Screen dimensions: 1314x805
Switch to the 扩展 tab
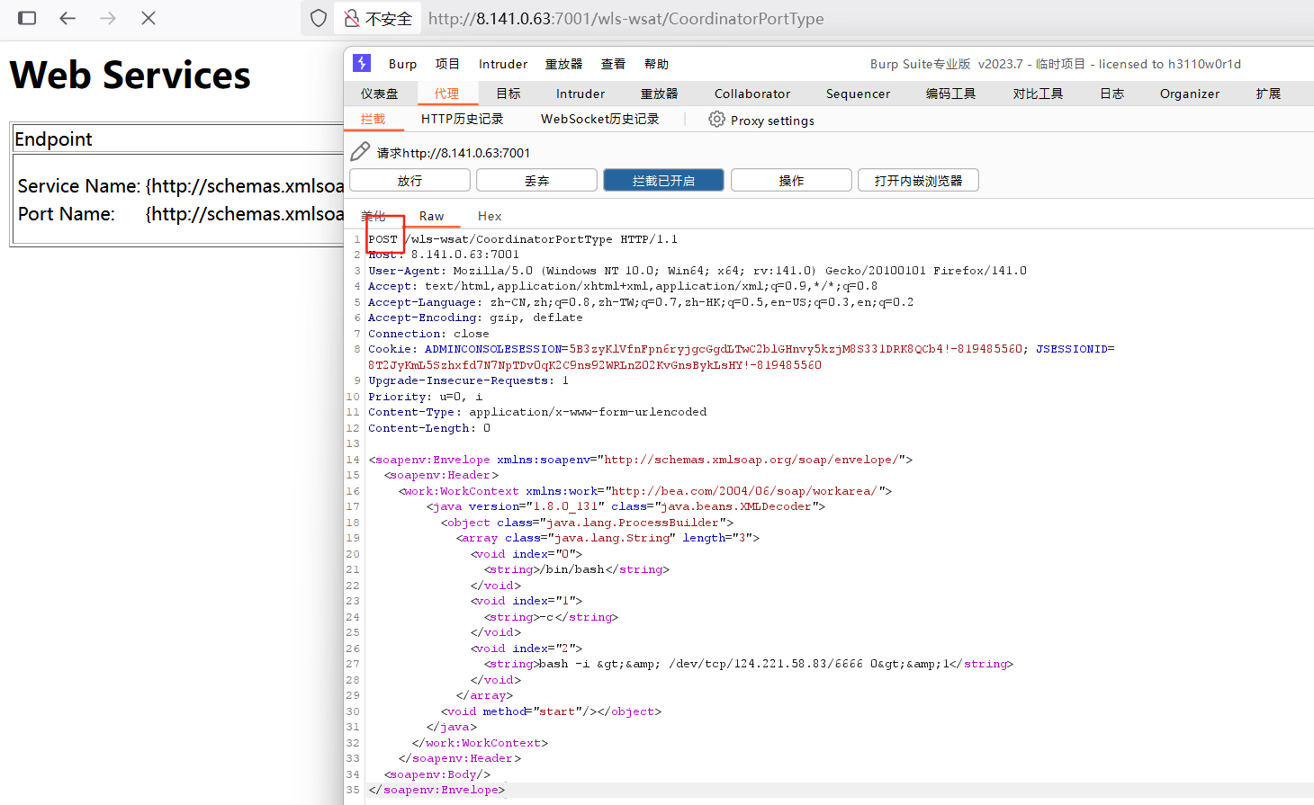tap(1268, 94)
